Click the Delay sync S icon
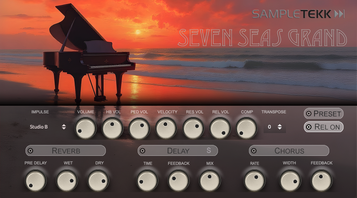Viewport: 357px width, 198px height. pos(208,151)
